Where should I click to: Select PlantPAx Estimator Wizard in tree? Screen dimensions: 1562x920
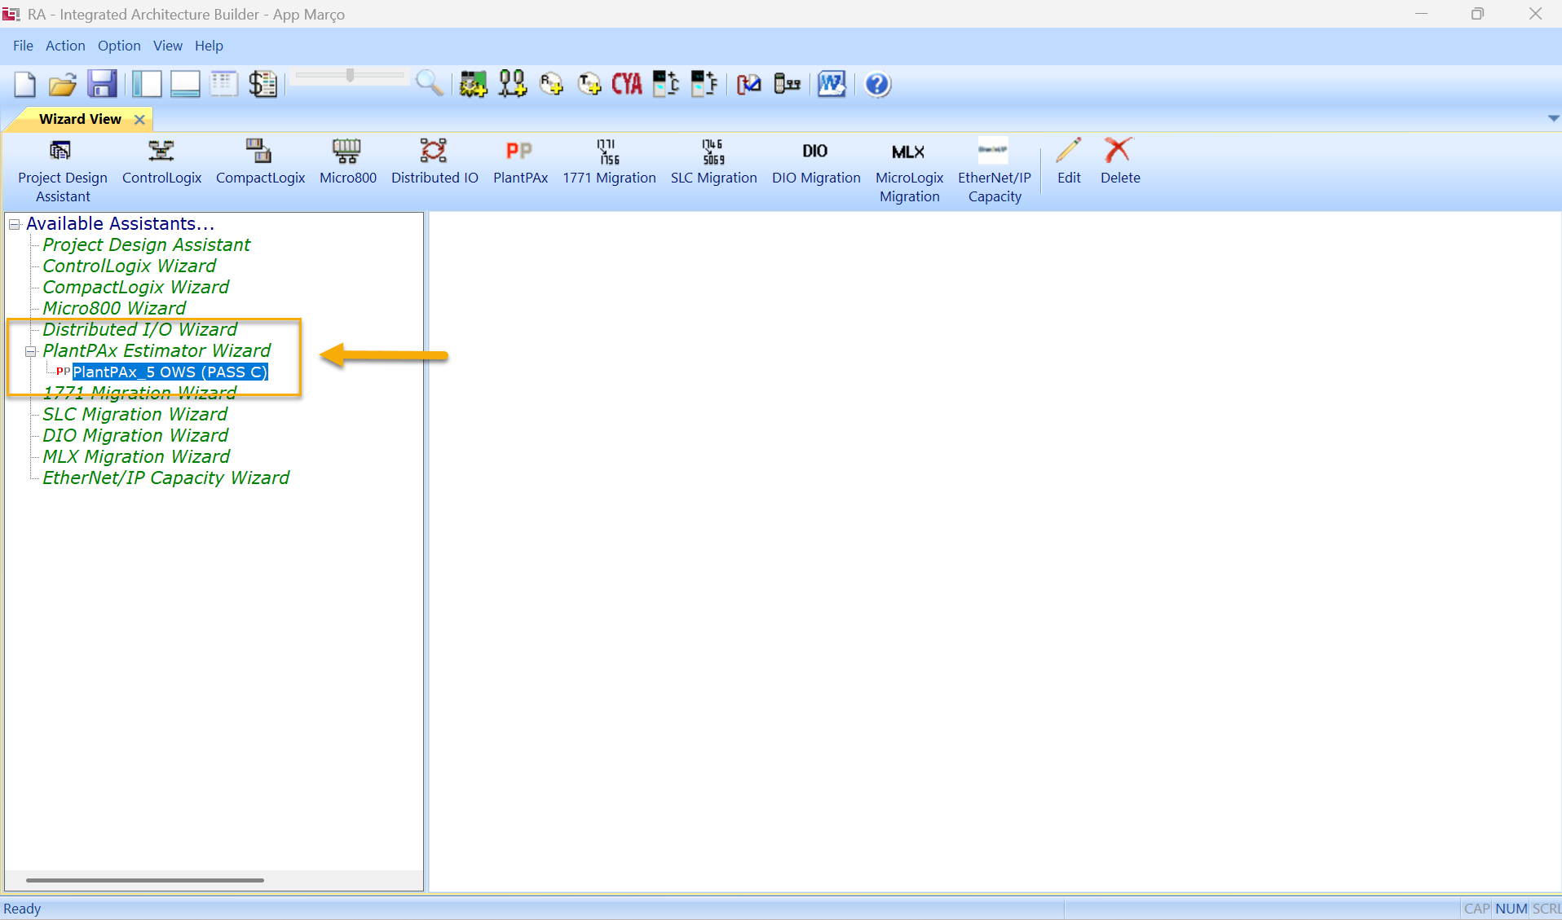(157, 350)
